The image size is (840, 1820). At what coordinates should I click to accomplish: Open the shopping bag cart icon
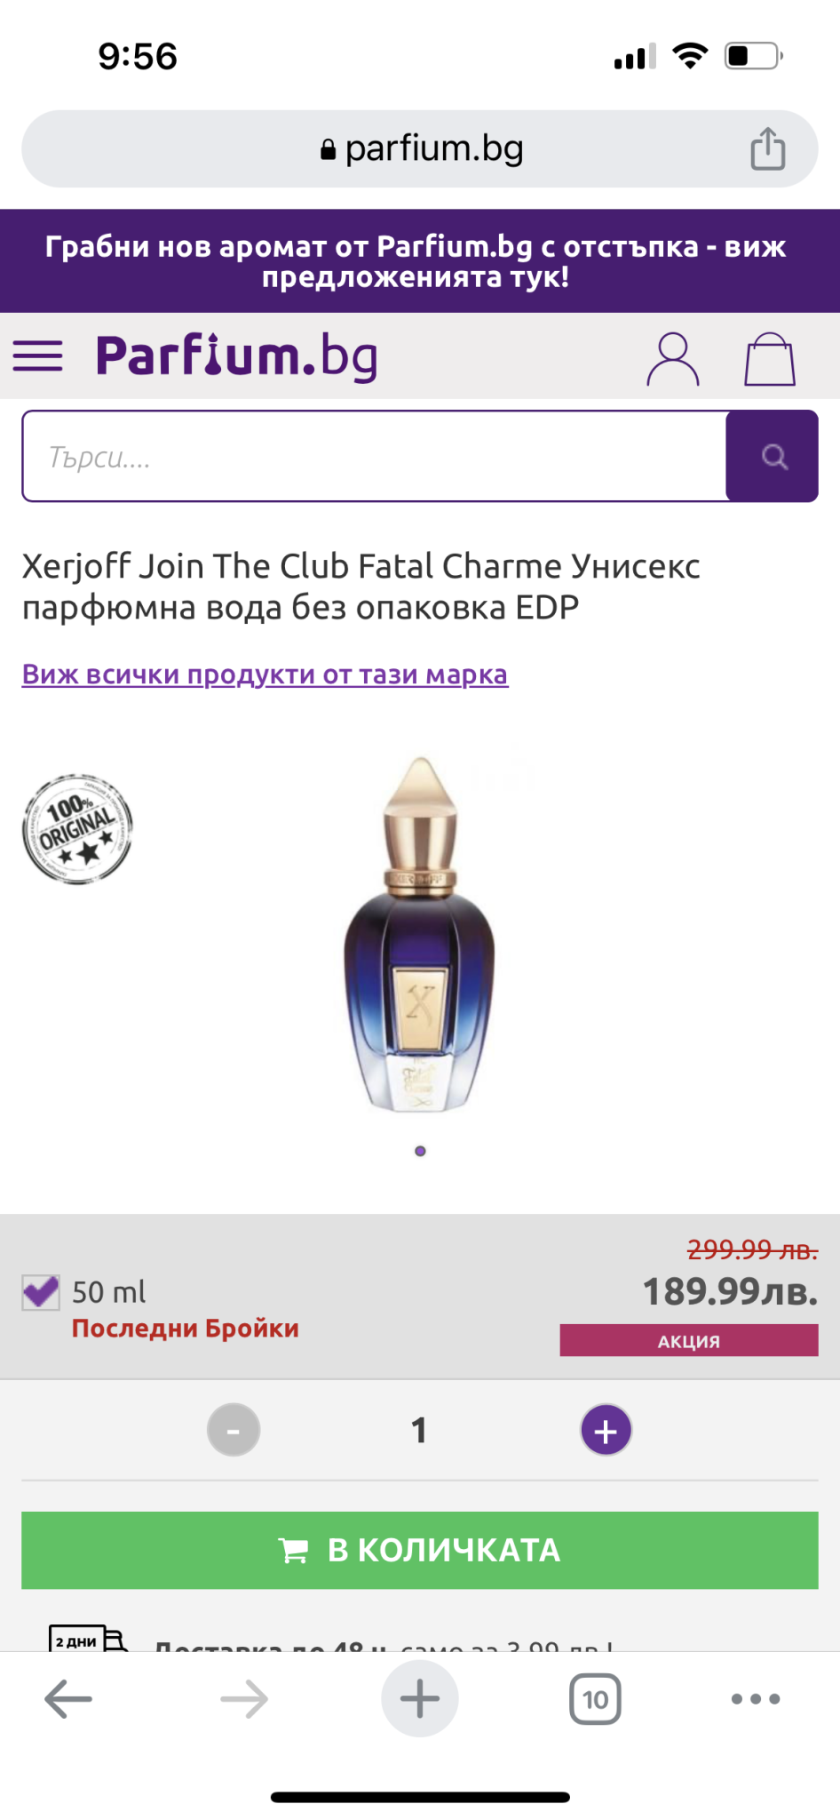tap(769, 358)
